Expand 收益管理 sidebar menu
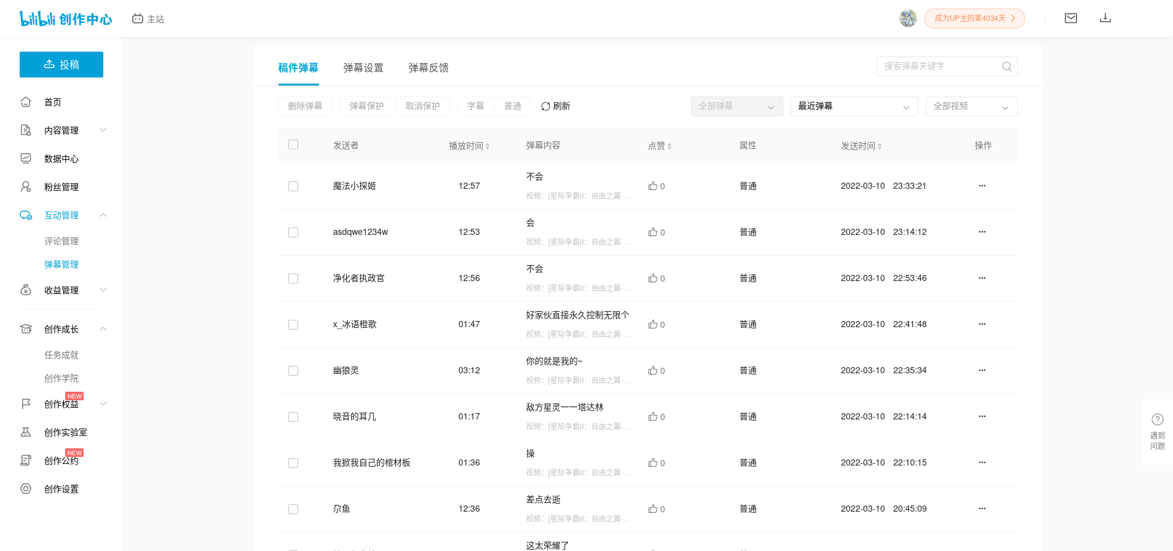This screenshot has width=1173, height=551. coord(61,290)
